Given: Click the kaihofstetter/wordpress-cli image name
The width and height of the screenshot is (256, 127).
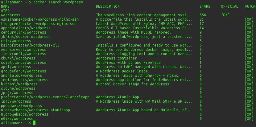Looking at the screenshot, I should coord(30,45).
